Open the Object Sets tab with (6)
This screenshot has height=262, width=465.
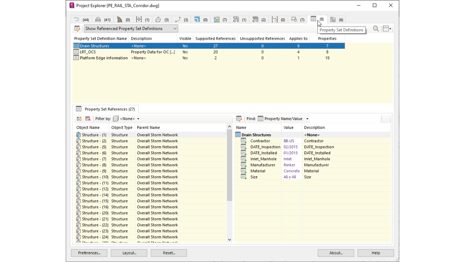[337, 20]
